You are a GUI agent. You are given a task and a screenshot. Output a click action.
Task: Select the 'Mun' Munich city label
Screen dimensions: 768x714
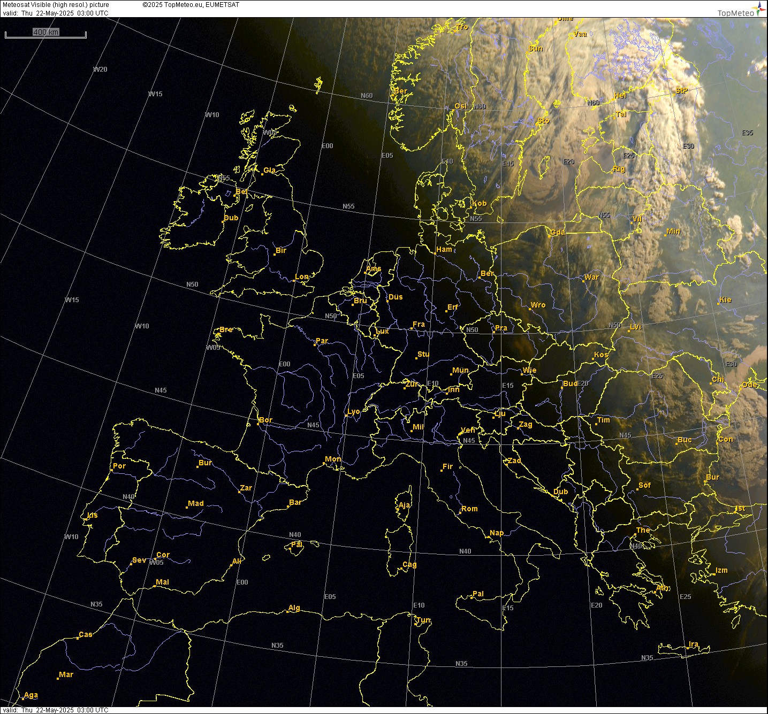[x=460, y=370]
